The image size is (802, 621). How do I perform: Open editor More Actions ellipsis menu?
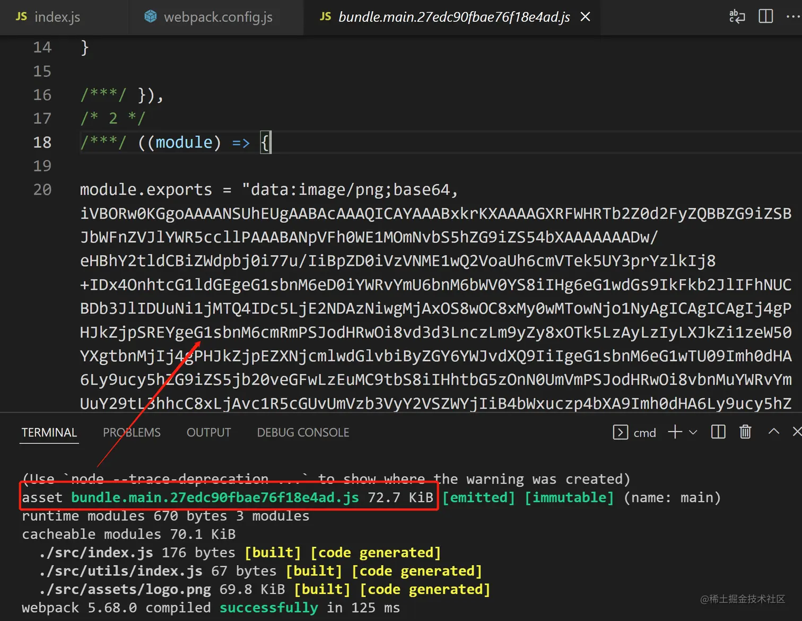[x=794, y=16]
